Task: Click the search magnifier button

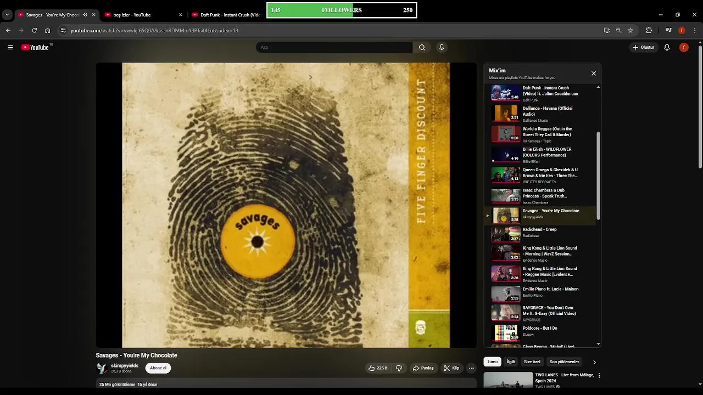Action: [x=422, y=47]
